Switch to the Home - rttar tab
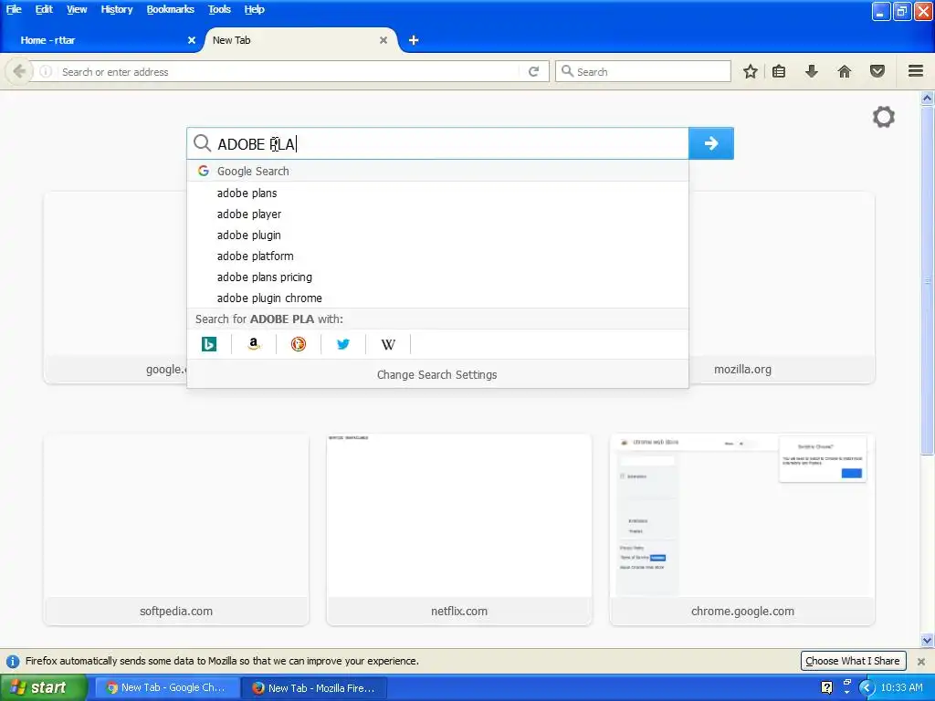 pos(101,40)
